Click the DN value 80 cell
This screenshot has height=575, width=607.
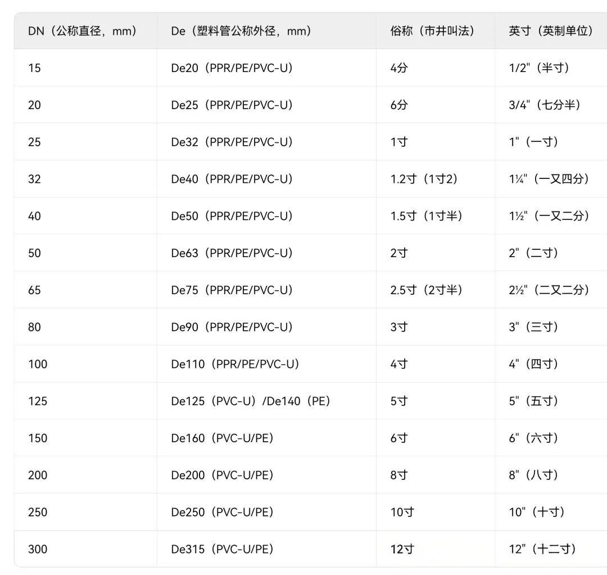(34, 327)
